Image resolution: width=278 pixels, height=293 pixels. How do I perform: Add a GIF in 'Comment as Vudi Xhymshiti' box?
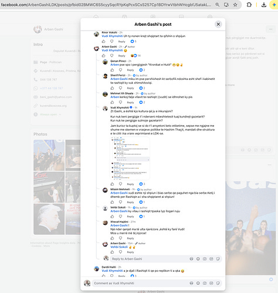(211, 283)
